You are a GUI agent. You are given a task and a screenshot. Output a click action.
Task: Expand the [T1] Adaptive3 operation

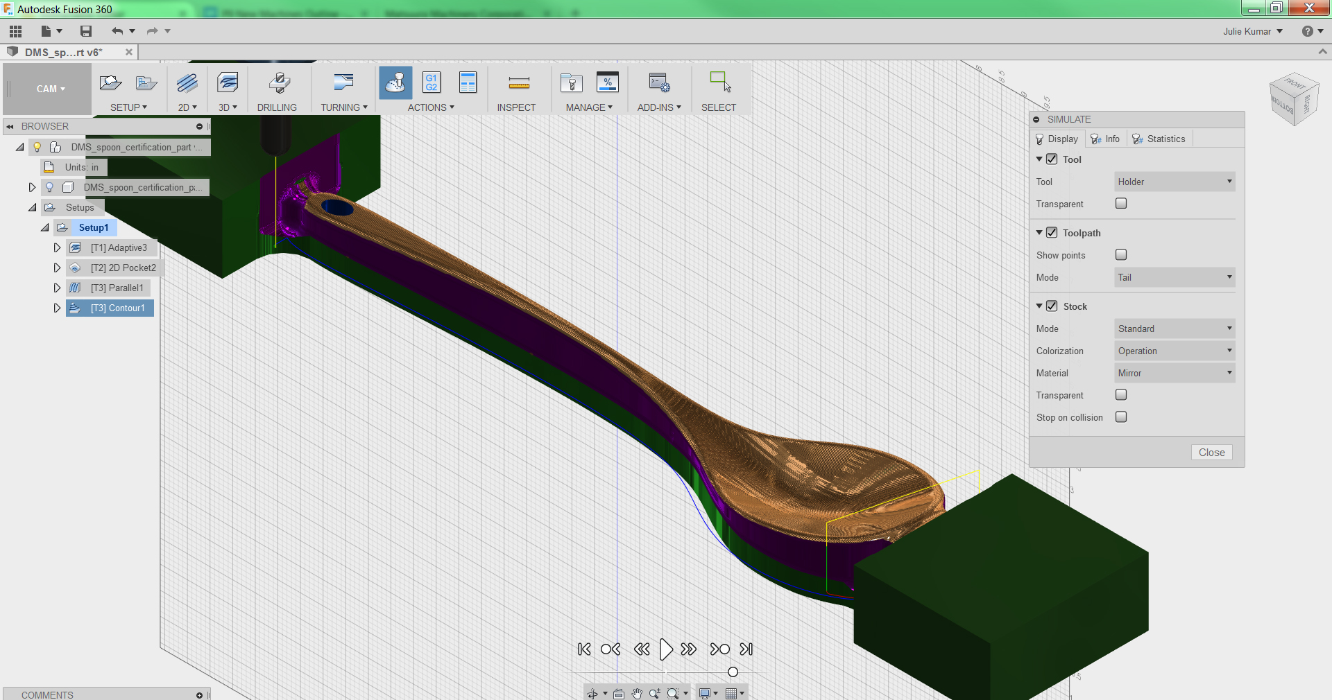(x=57, y=247)
